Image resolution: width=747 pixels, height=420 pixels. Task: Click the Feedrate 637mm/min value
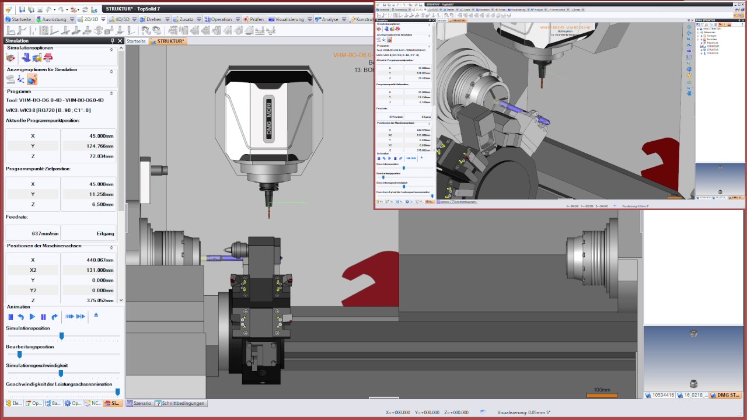click(32, 233)
